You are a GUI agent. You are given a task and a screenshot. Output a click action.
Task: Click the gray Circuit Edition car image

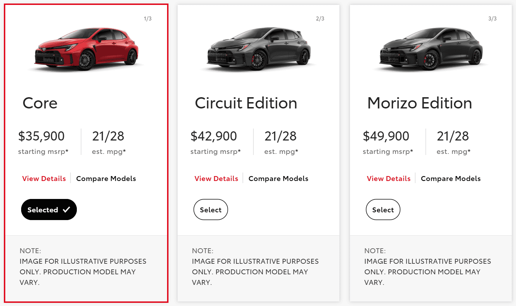(259, 49)
